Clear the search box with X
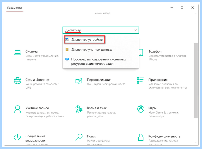The width and height of the screenshot is (202, 149). 136,30
